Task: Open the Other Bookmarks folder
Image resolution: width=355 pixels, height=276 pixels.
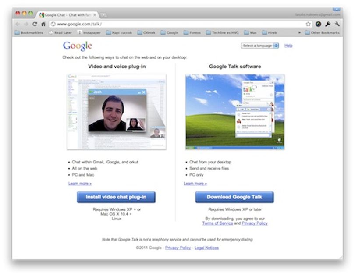Action: (322, 32)
